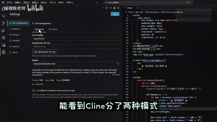Open the Cline robot icon in activity bar
217x122 pixels.
[4, 52]
